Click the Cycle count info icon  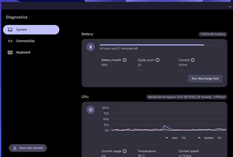tap(157, 60)
